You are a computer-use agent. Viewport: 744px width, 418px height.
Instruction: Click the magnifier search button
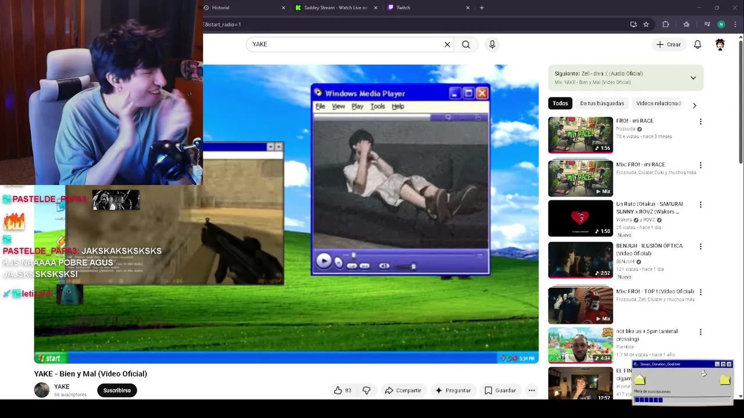[x=466, y=44]
